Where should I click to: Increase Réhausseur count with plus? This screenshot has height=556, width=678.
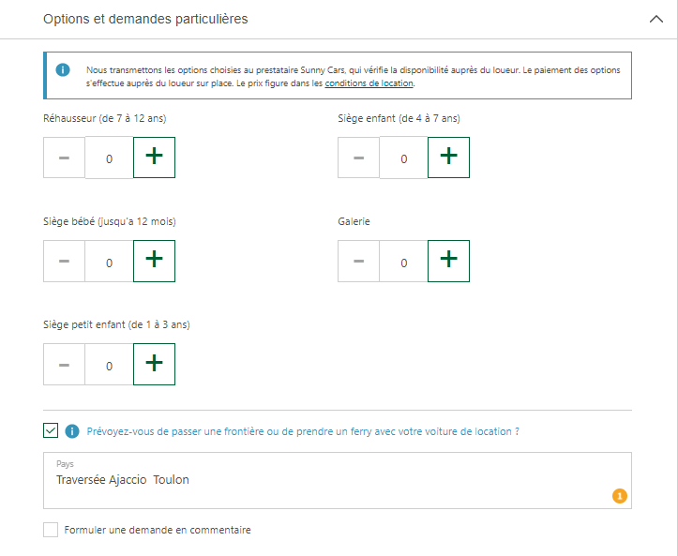click(154, 158)
